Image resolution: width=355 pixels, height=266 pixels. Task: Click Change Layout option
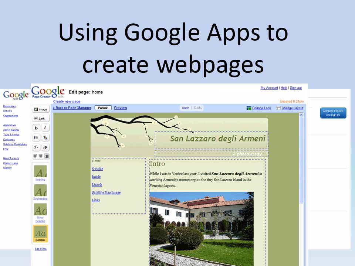pyautogui.click(x=290, y=108)
